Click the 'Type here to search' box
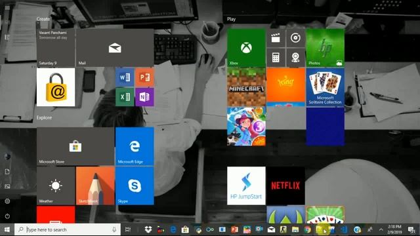Screen dimensions: 420x236 [68, 229]
